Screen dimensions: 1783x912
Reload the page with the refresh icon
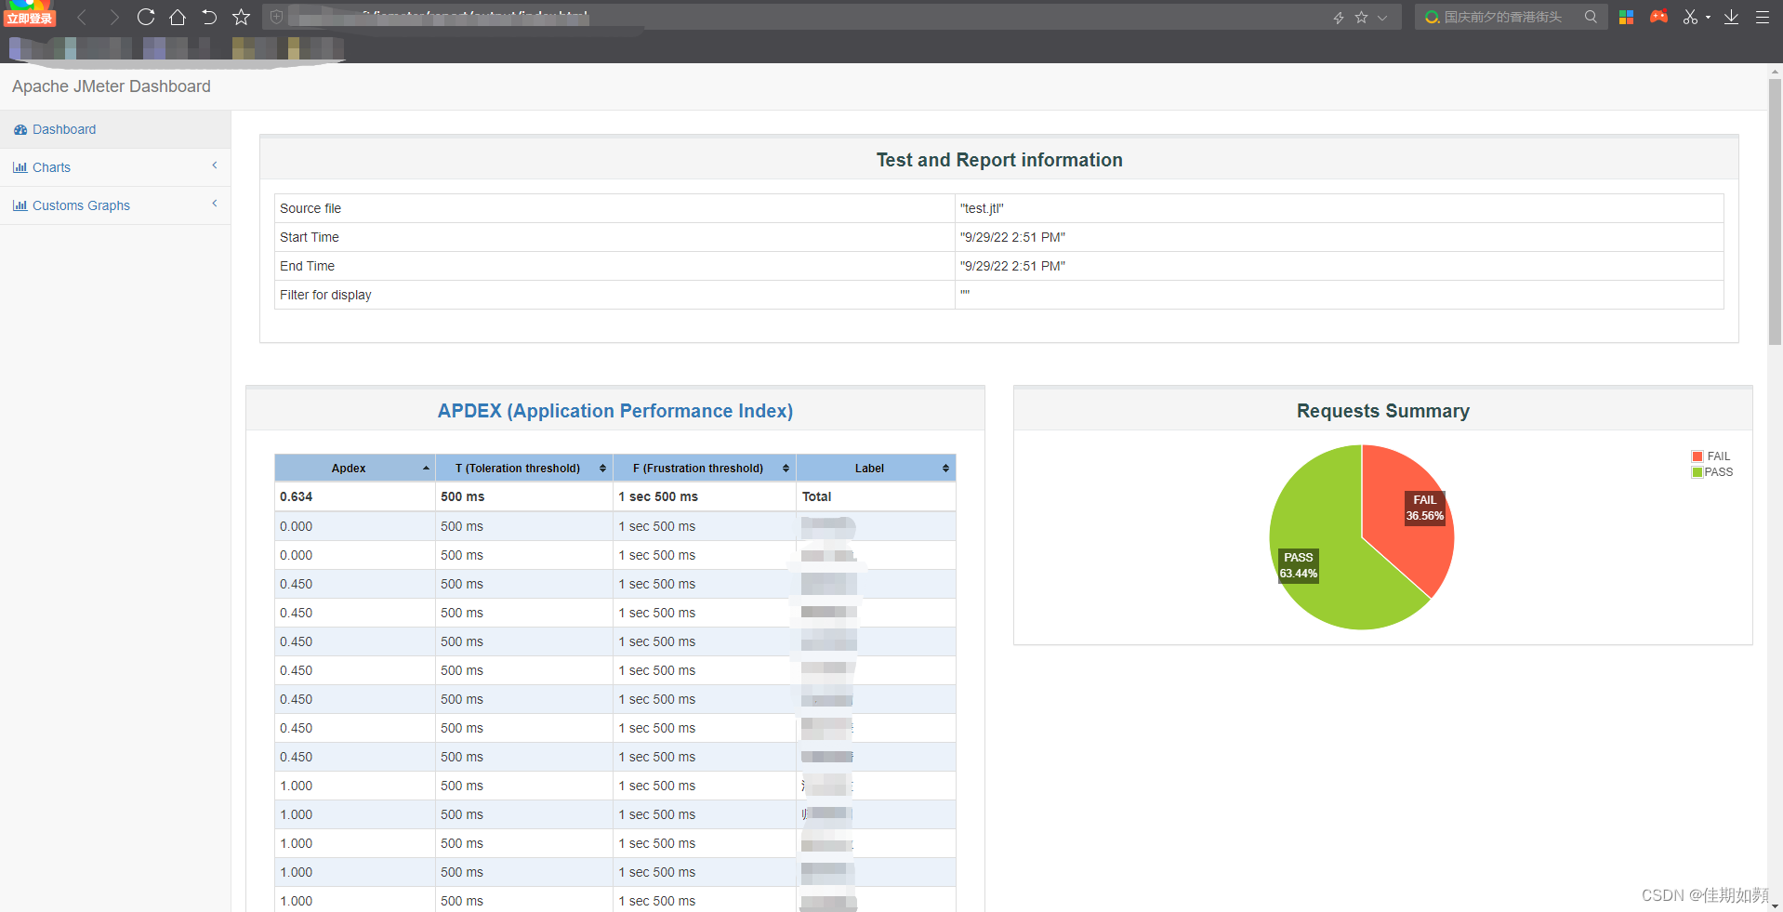[x=146, y=17]
